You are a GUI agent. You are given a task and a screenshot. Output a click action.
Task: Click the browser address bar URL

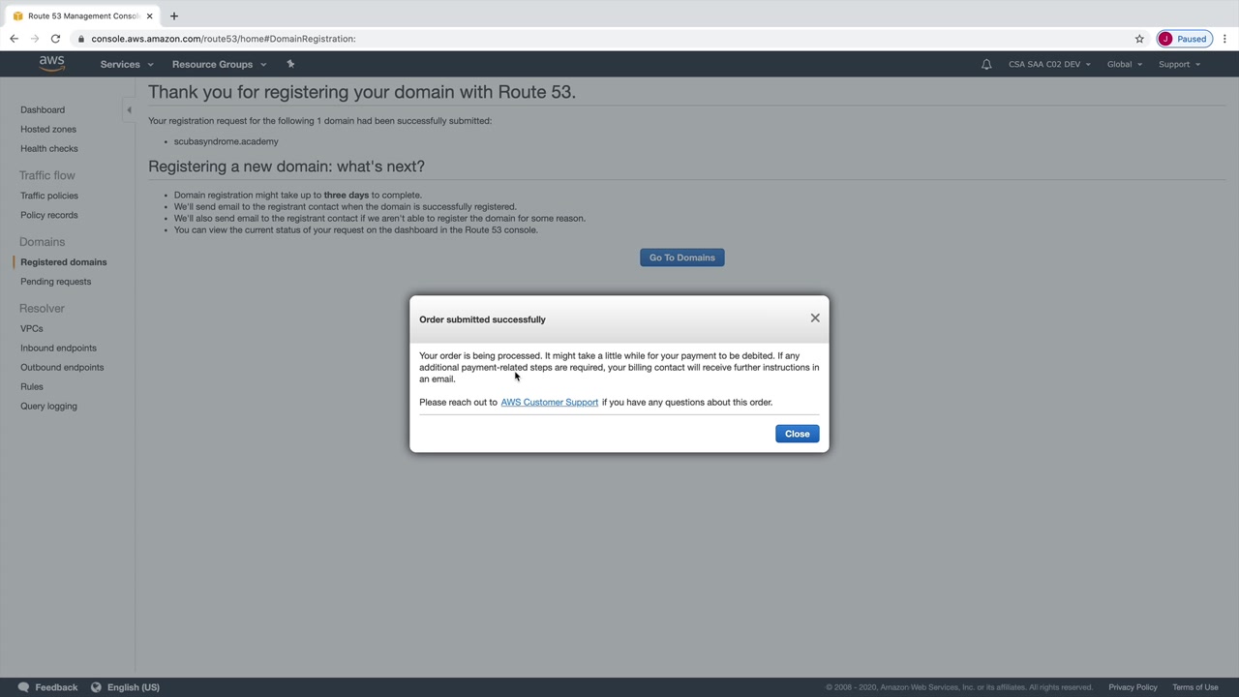tap(224, 39)
